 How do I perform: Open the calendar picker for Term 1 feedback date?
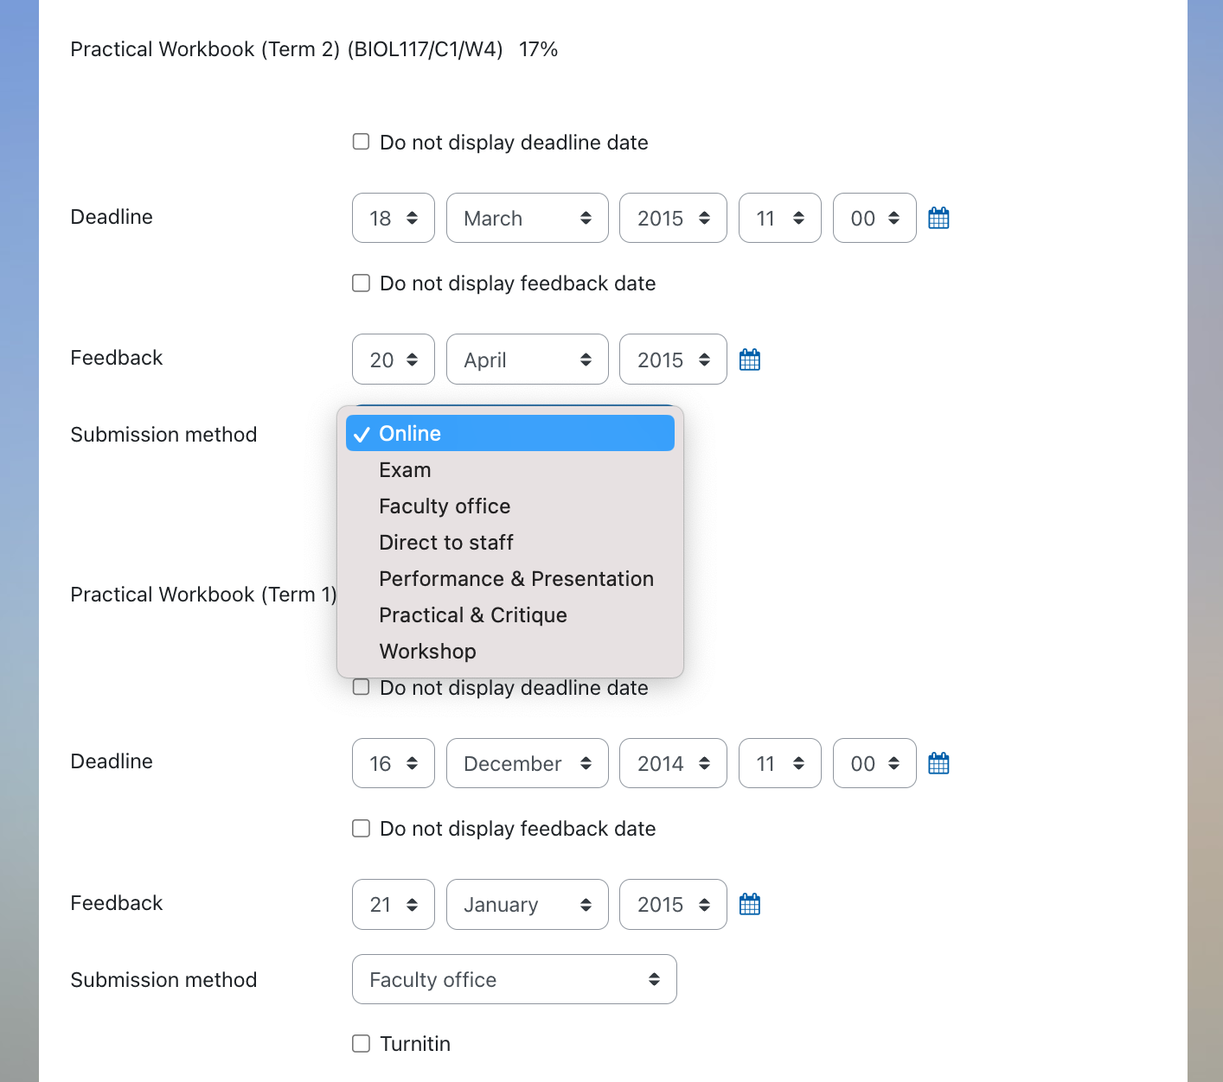749,904
